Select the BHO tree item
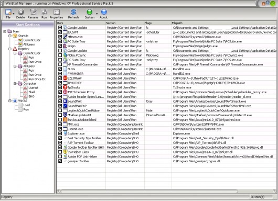278x201 pixels. point(31,96)
